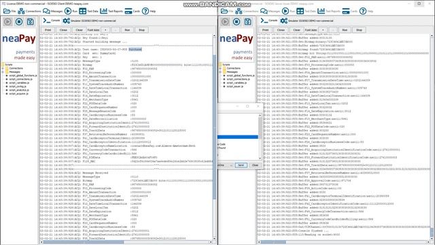This screenshot has height=245, width=435.
Task: Click Run button in left window console toolbar
Action: click(x=127, y=30)
